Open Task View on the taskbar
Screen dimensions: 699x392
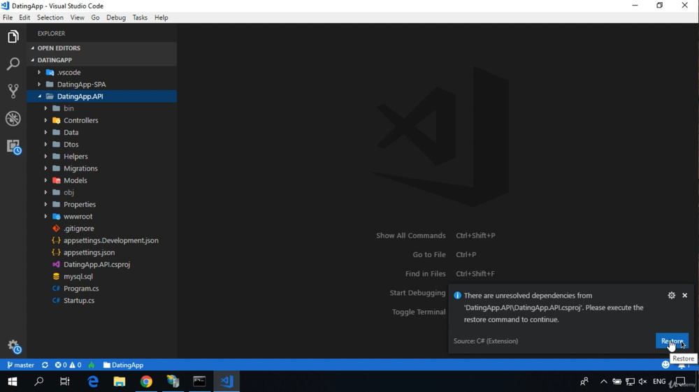coord(65,382)
